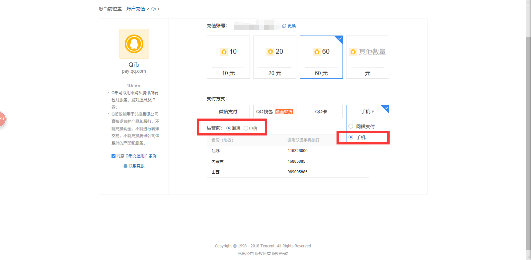Click the vertical scrollbar thumb
Screen dimensions: 531x260
pyautogui.click(x=528, y=143)
